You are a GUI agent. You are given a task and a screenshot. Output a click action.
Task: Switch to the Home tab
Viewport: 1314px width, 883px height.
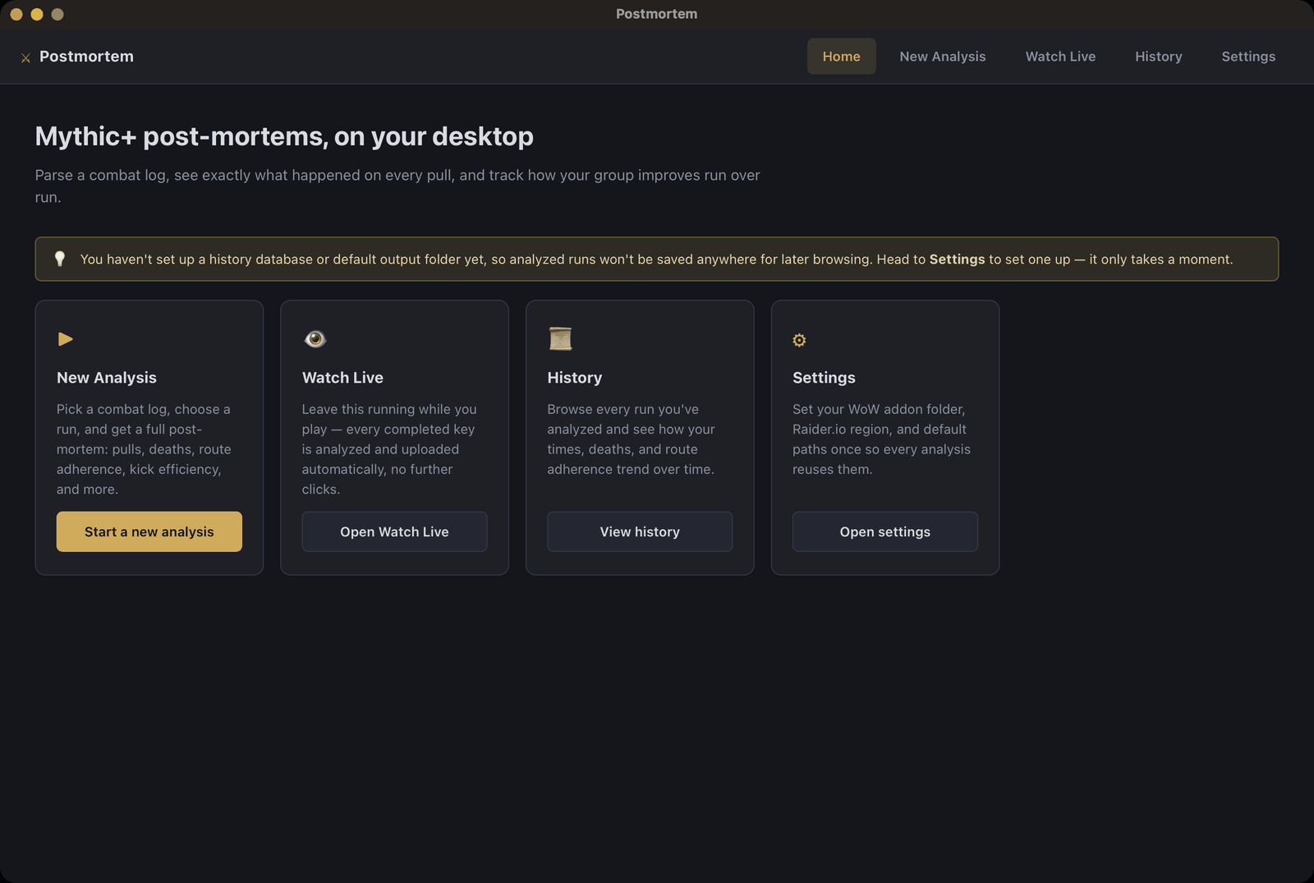tap(841, 57)
